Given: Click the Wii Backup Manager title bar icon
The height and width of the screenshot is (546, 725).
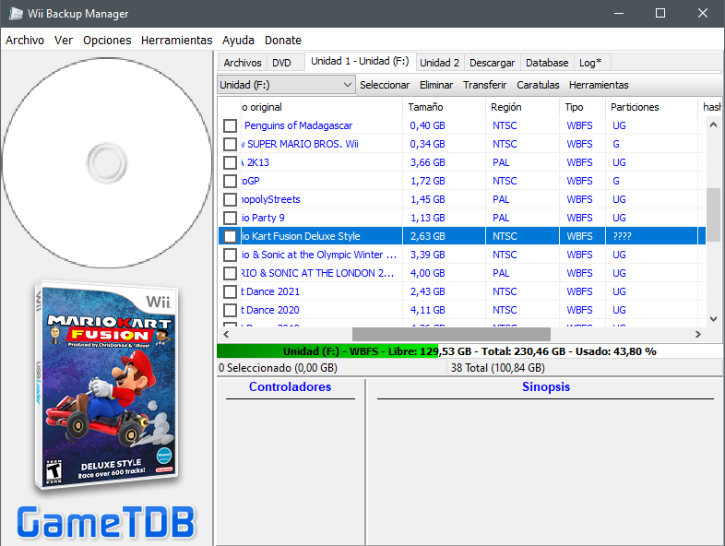Looking at the screenshot, I should [x=16, y=14].
